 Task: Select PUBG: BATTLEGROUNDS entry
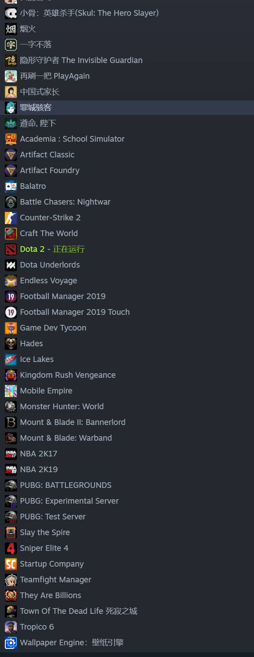[127, 485]
